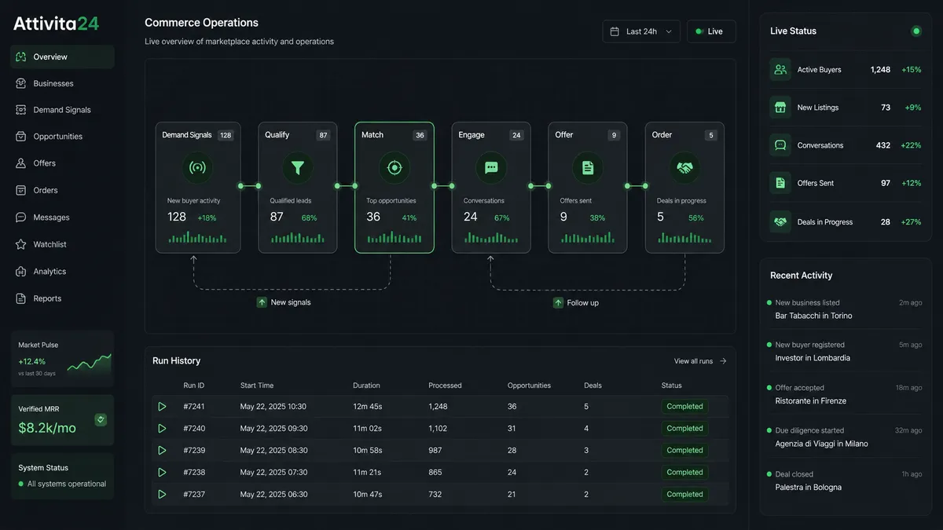Toggle the Live mode button
Viewport: 943px width, 530px height.
tap(711, 31)
